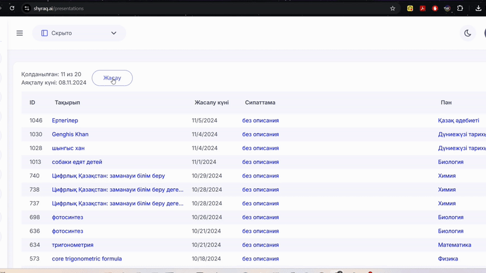
Task: Click the Тақырып column header
Action: (67, 102)
